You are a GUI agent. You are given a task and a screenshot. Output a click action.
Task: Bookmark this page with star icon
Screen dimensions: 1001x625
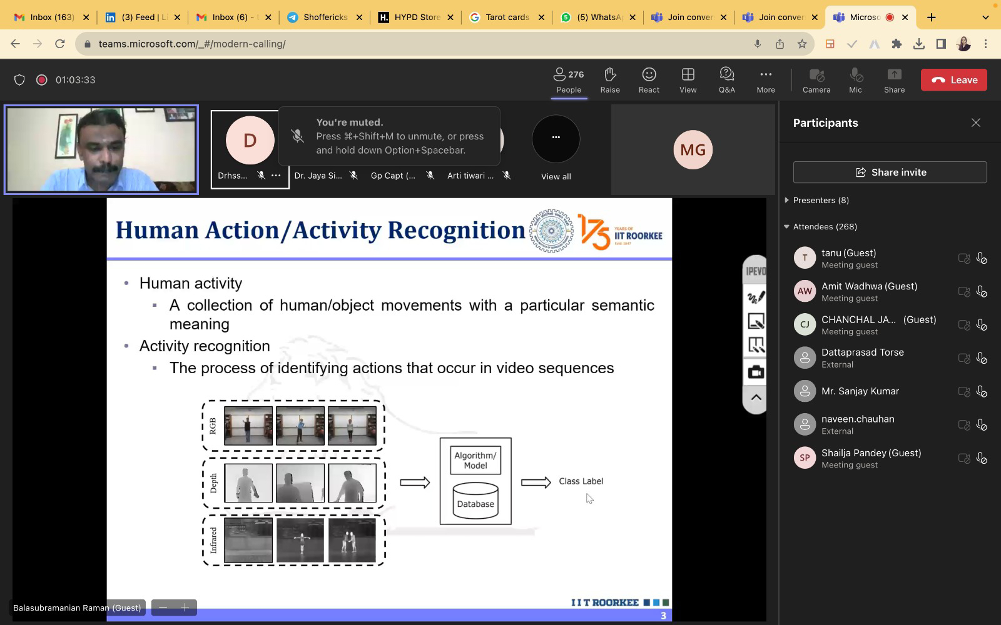coord(802,44)
